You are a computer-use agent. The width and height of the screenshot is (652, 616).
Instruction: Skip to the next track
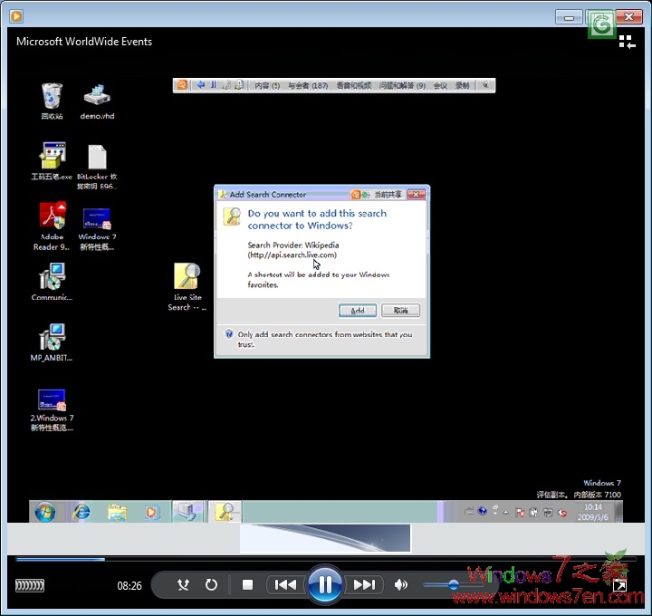click(364, 585)
